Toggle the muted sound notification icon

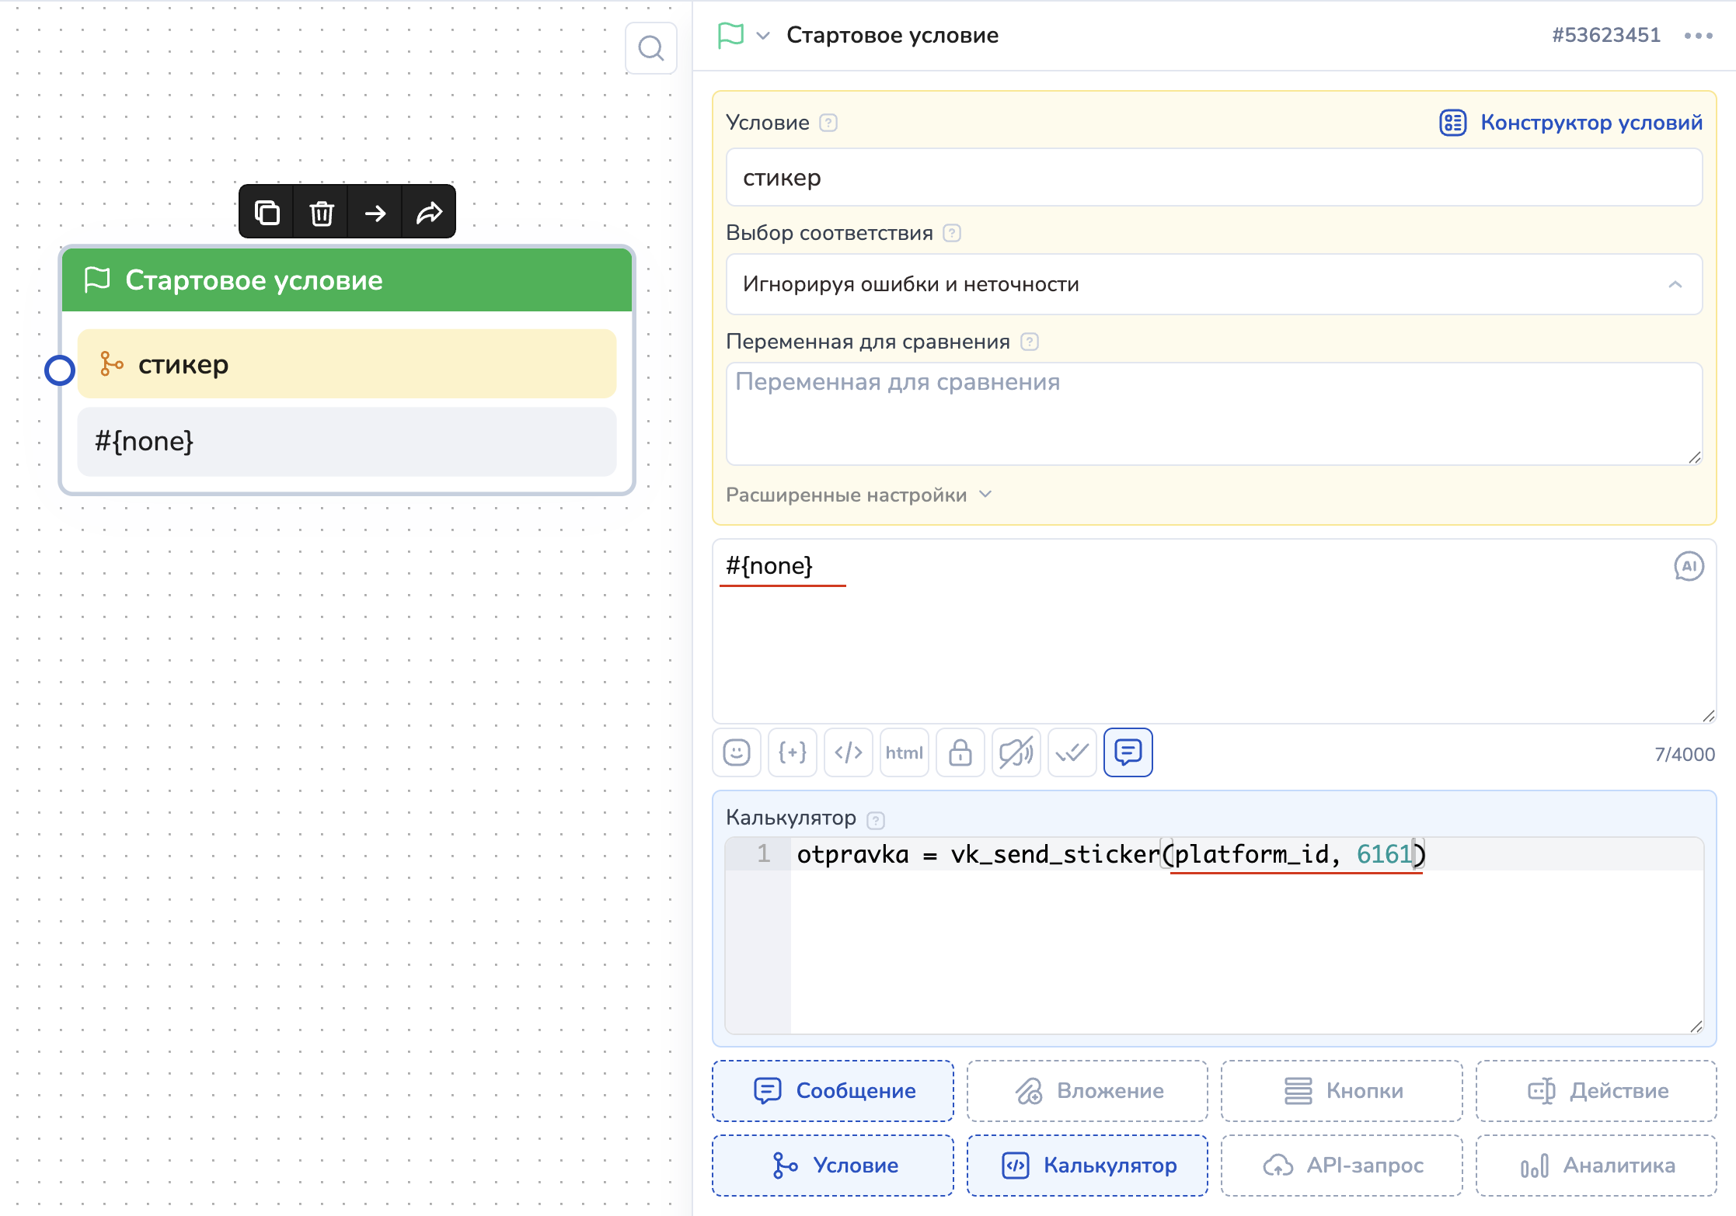[x=1016, y=752]
